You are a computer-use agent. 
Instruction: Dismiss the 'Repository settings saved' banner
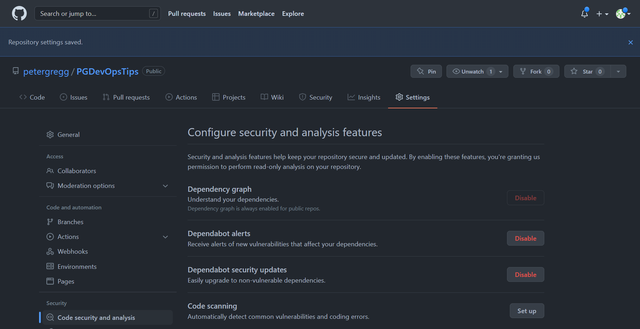(x=631, y=42)
